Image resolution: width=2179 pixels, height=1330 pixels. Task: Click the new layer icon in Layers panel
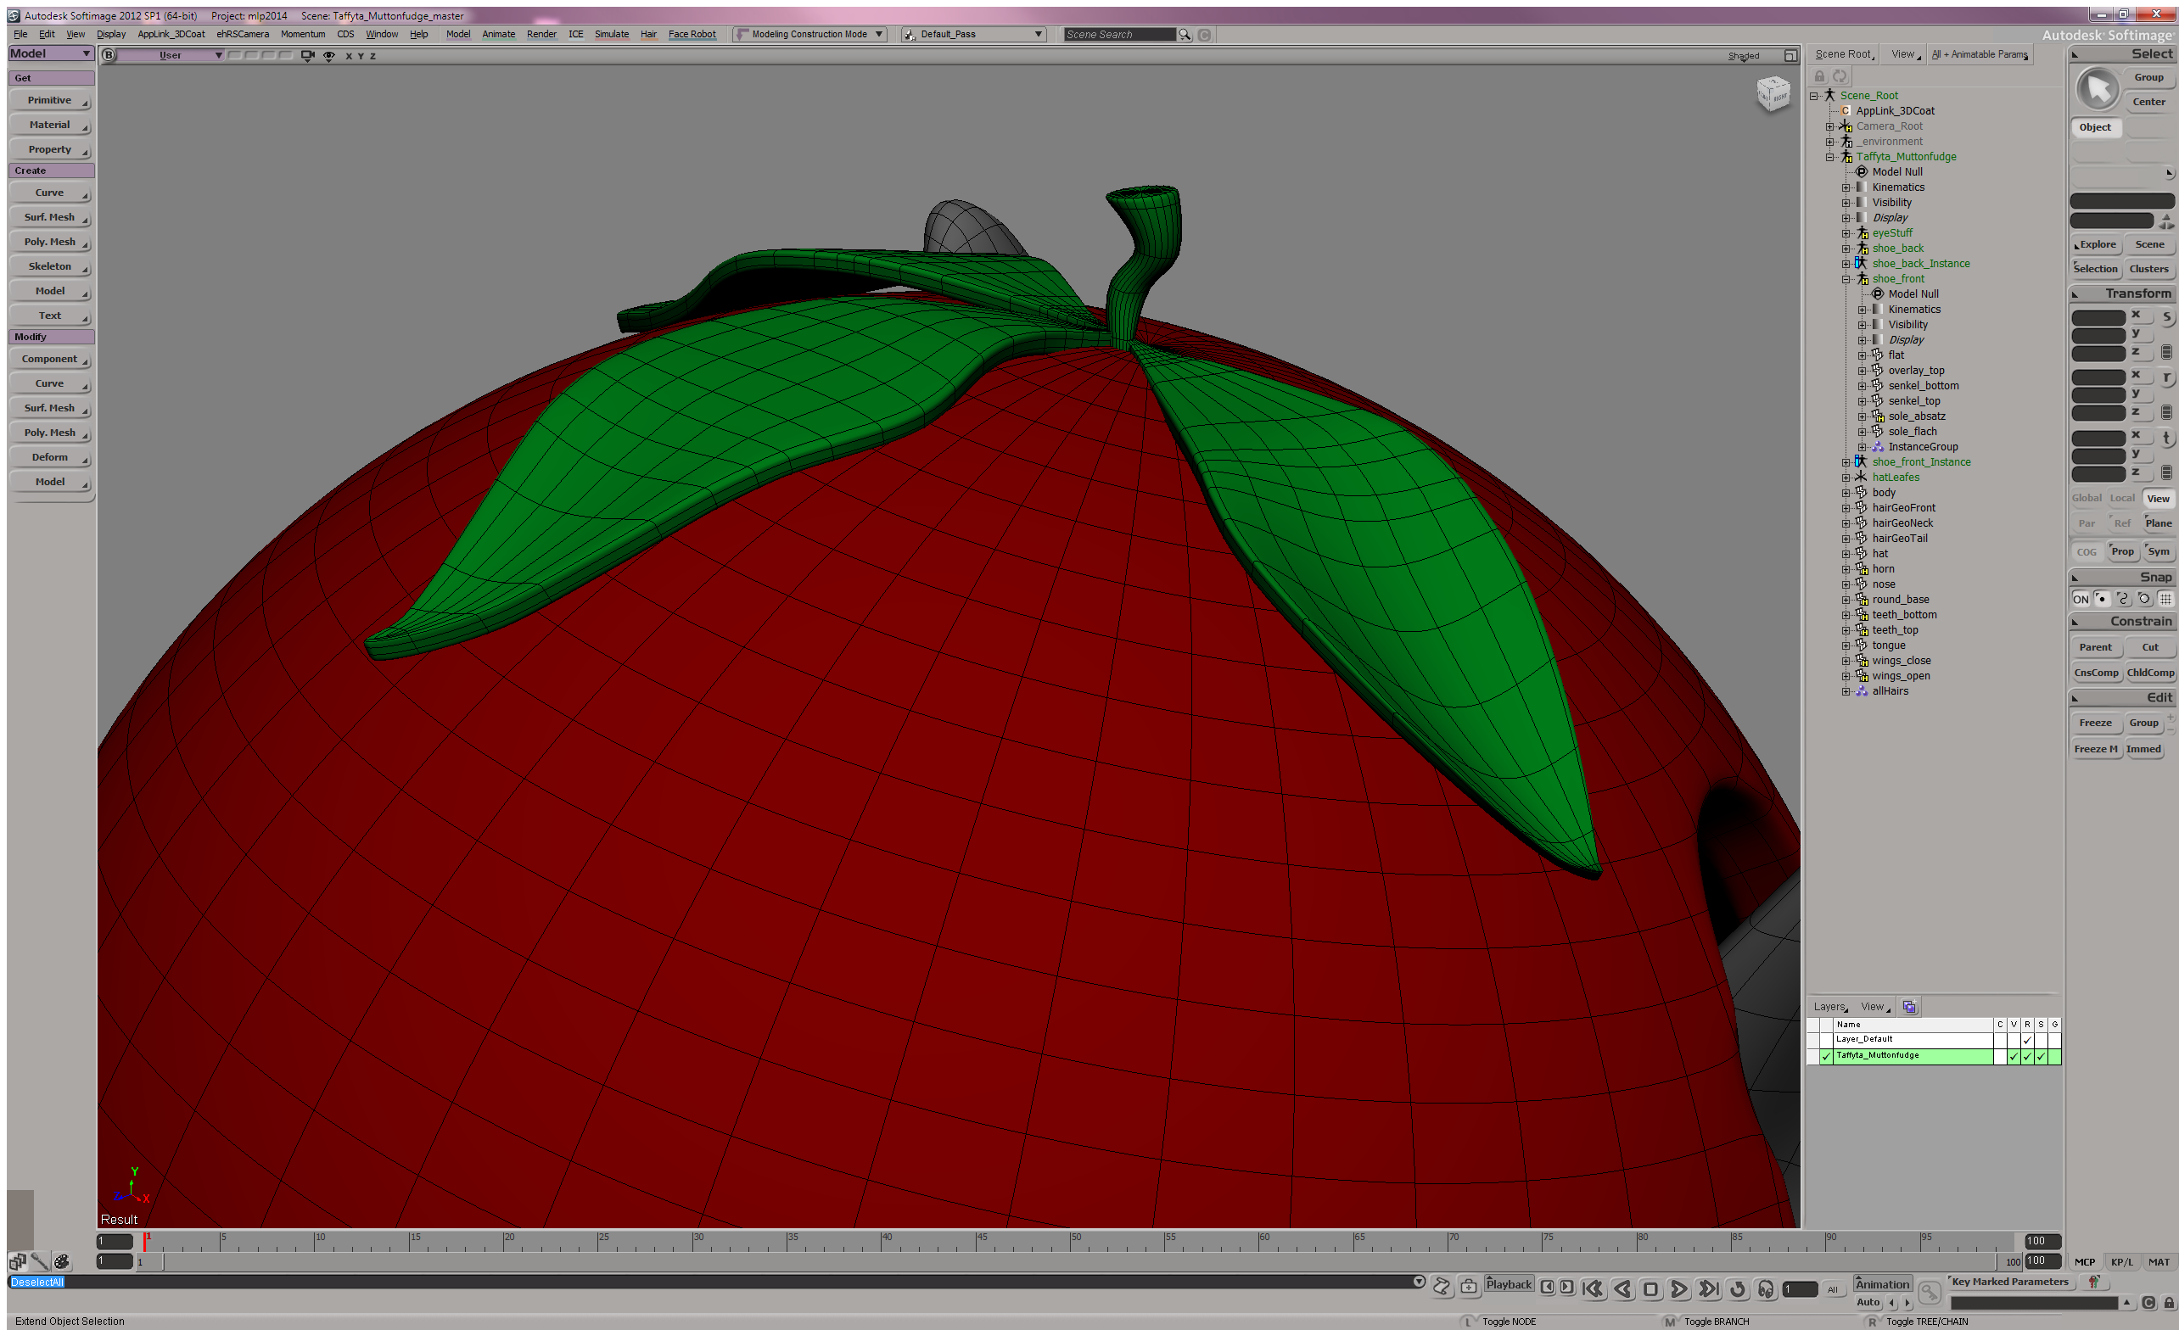pyautogui.click(x=1909, y=1007)
